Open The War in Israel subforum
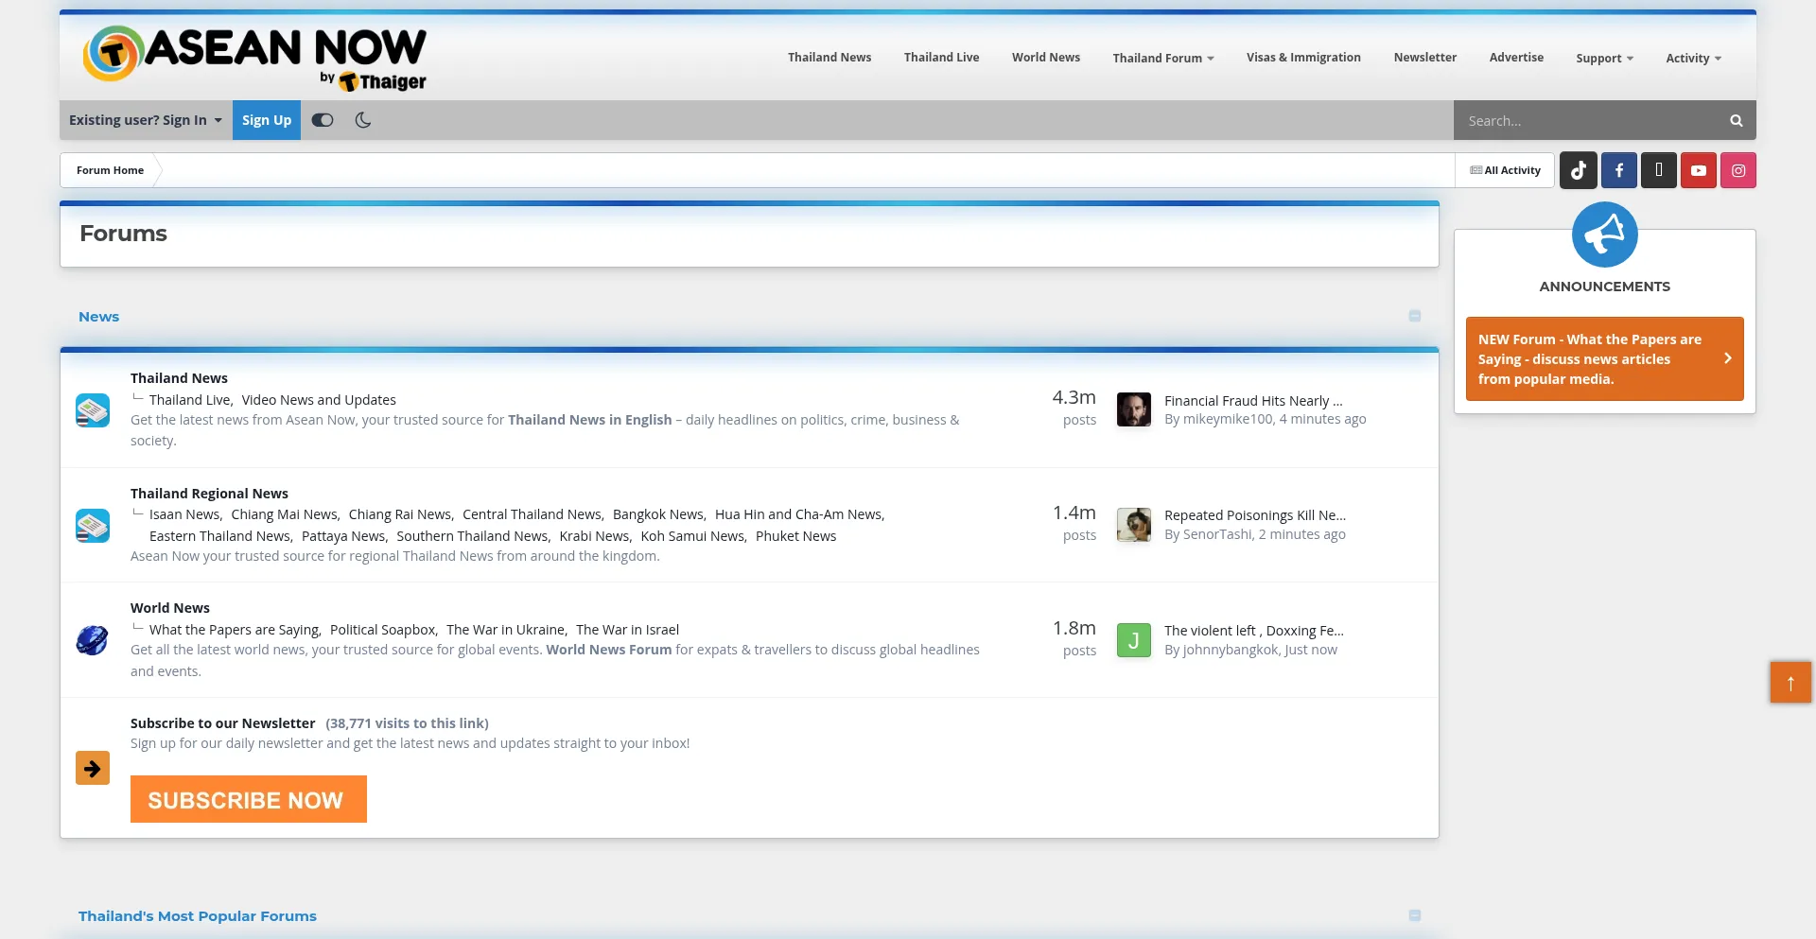 [628, 630]
